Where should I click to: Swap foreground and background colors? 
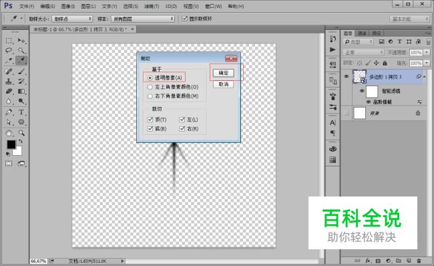pos(20,141)
